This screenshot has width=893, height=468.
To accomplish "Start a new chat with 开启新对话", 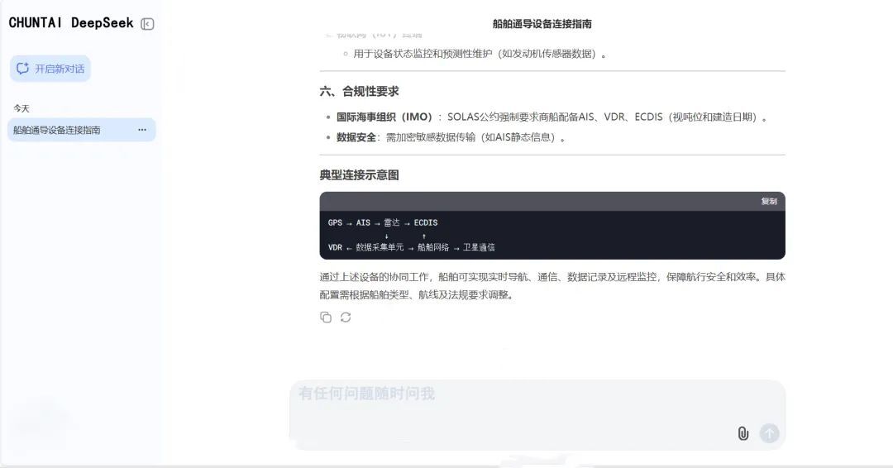I will (x=50, y=69).
